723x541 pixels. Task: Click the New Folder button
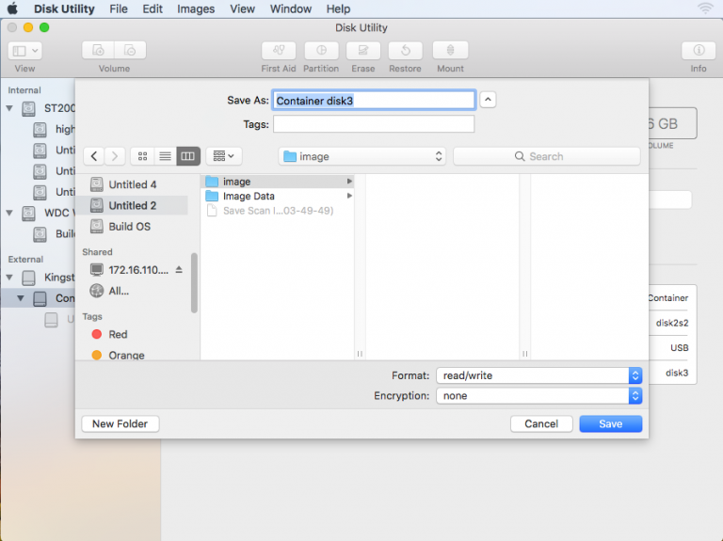point(120,424)
